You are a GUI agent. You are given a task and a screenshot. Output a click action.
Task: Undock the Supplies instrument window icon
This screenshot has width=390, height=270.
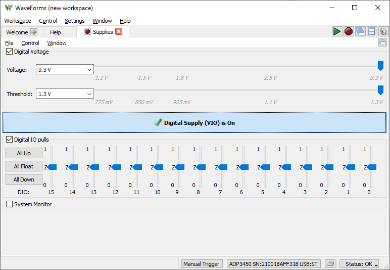[382, 42]
